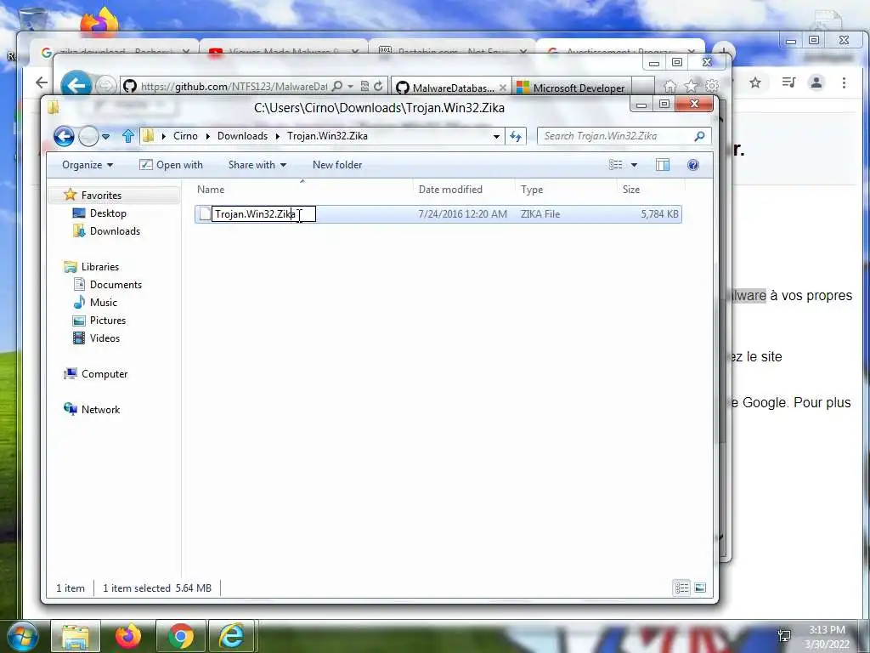Open the clock showing 3:13 PM
This screenshot has width=870, height=653.
827,637
